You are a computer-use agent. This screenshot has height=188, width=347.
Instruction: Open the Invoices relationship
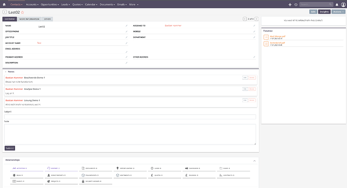(199, 175)
